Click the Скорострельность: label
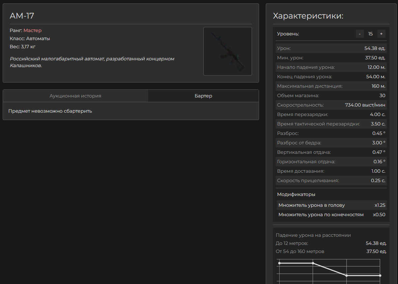398x284 pixels. [x=300, y=105]
